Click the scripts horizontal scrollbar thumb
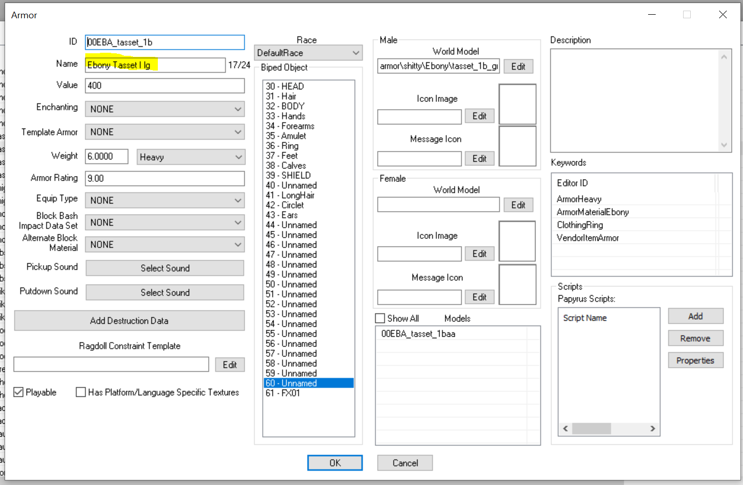Viewport: 743px width, 485px height. (591, 429)
